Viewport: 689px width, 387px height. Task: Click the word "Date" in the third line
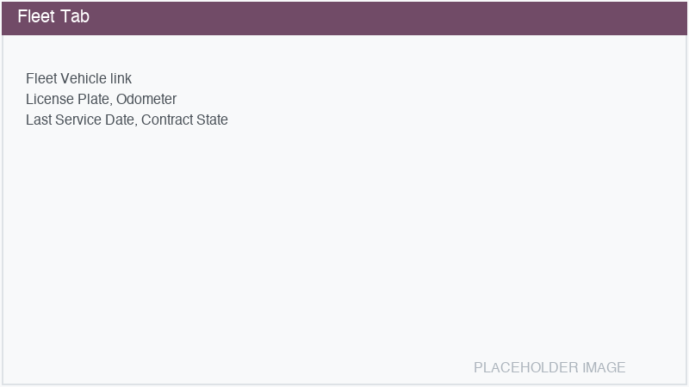[120, 120]
